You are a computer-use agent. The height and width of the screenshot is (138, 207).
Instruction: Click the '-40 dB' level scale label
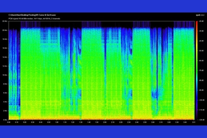[x=201, y=41]
